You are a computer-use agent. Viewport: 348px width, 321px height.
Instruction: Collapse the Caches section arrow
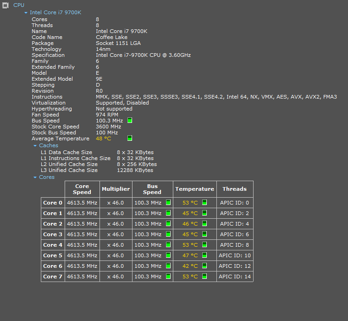[35, 146]
